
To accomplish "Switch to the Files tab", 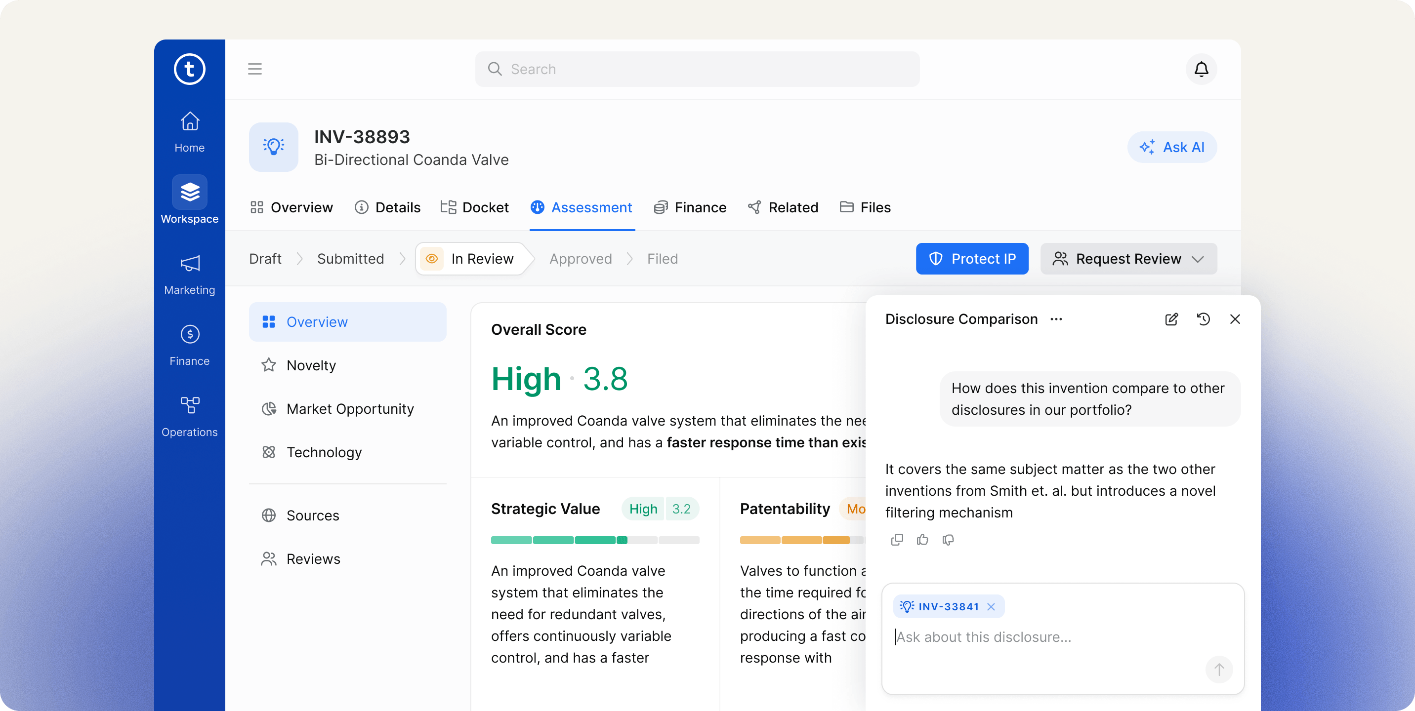I will pyautogui.click(x=865, y=207).
